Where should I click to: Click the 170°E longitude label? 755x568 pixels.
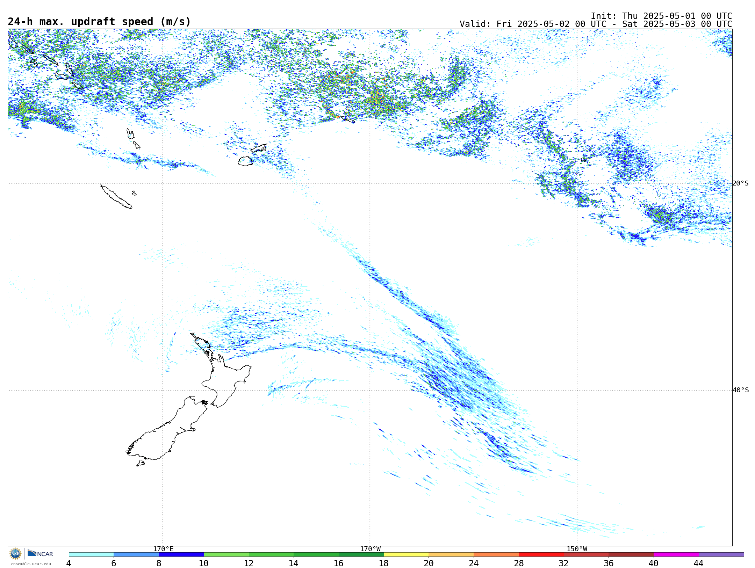pos(163,549)
